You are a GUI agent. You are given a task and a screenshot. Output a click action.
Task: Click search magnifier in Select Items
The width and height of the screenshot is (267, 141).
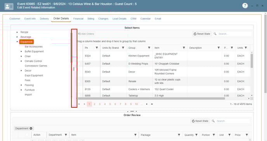(x=215, y=34)
